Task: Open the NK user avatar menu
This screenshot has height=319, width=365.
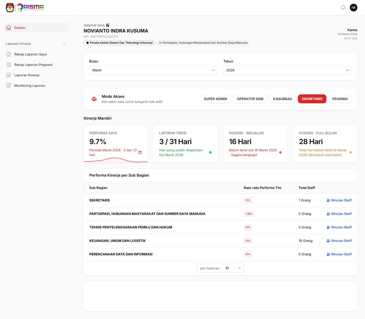Action: pyautogui.click(x=354, y=8)
